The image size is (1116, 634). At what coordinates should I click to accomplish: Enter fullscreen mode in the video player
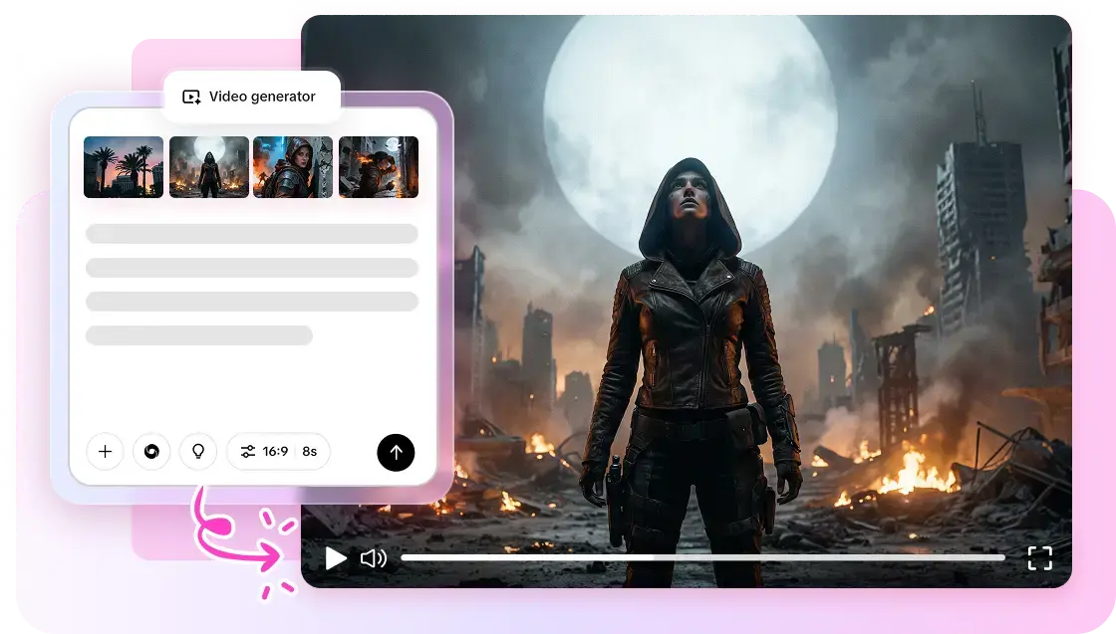pyautogui.click(x=1040, y=558)
